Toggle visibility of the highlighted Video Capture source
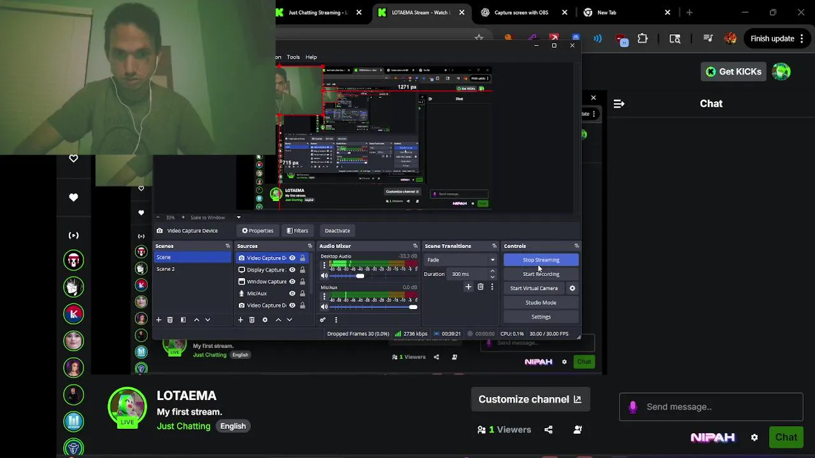This screenshot has width=815, height=458. coord(292,258)
